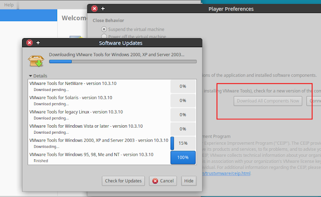
Task: Click Download All Components Now button
Action: 268,101
